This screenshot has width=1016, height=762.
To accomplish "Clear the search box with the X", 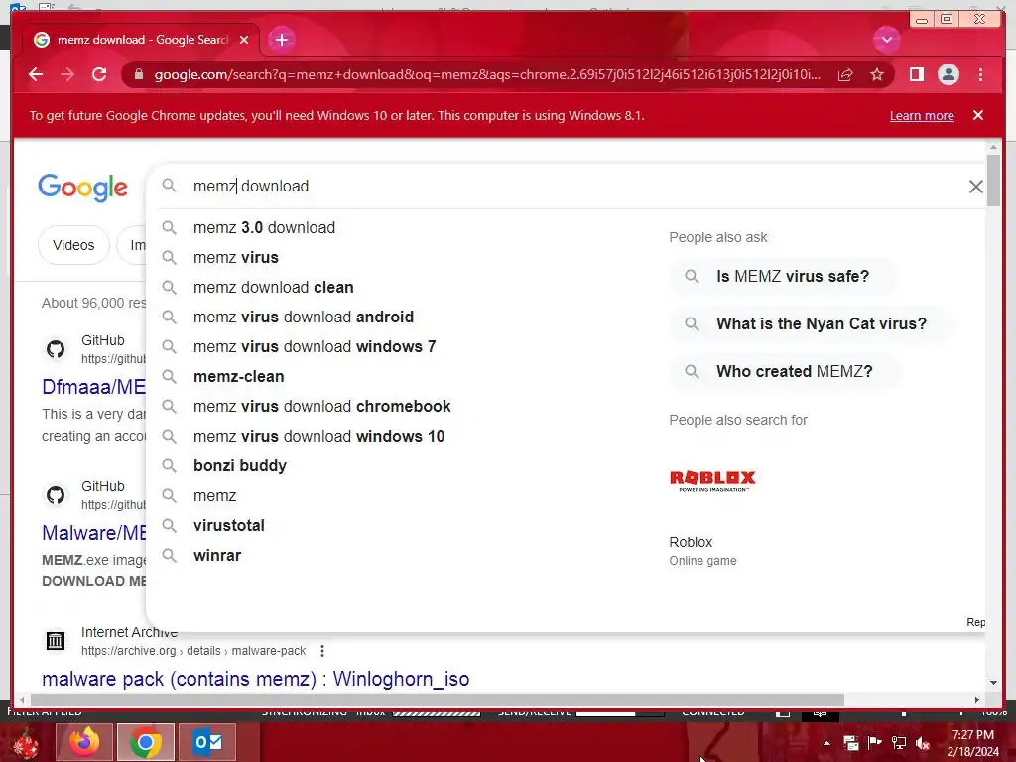I will [x=975, y=187].
